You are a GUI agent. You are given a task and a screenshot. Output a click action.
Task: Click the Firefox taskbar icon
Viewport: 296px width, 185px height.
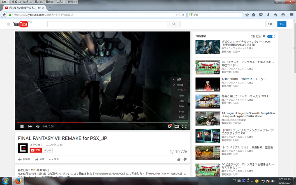tap(18, 181)
